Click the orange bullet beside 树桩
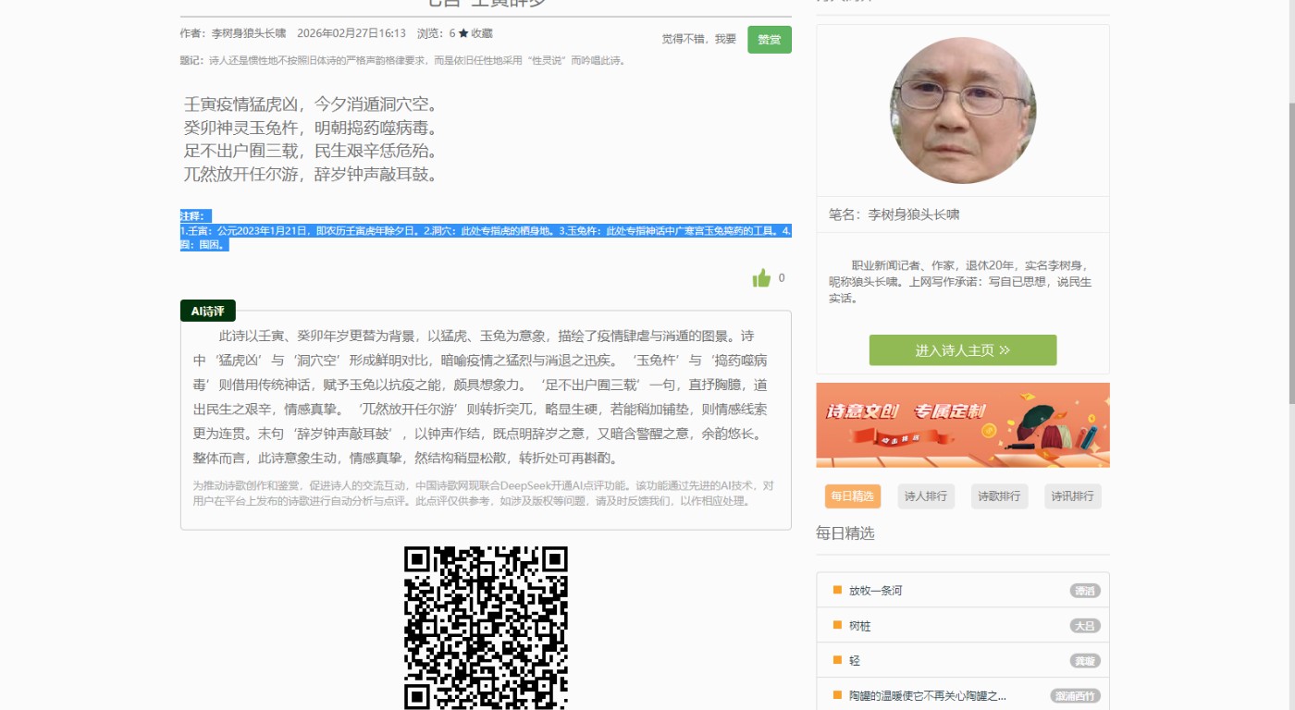Screen dimensions: 1295x710 click(x=837, y=625)
